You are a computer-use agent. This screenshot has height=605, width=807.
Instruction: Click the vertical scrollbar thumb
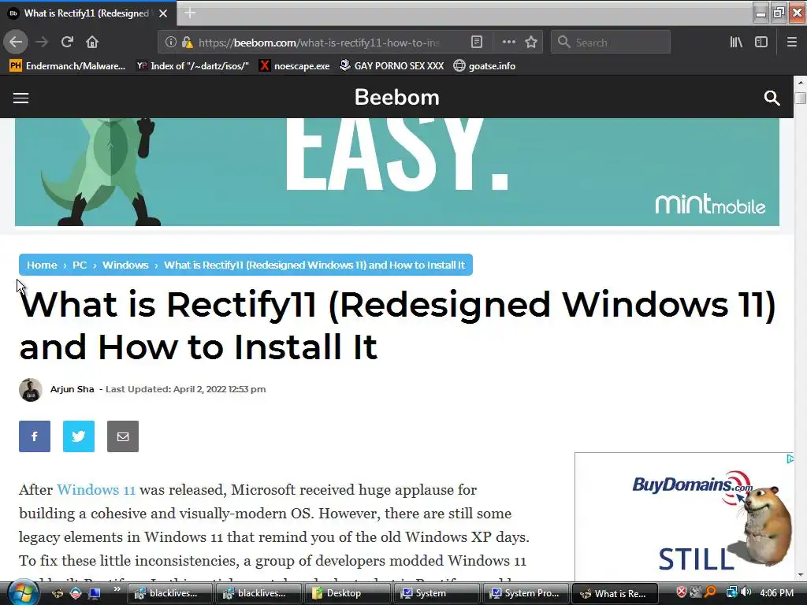click(x=800, y=98)
